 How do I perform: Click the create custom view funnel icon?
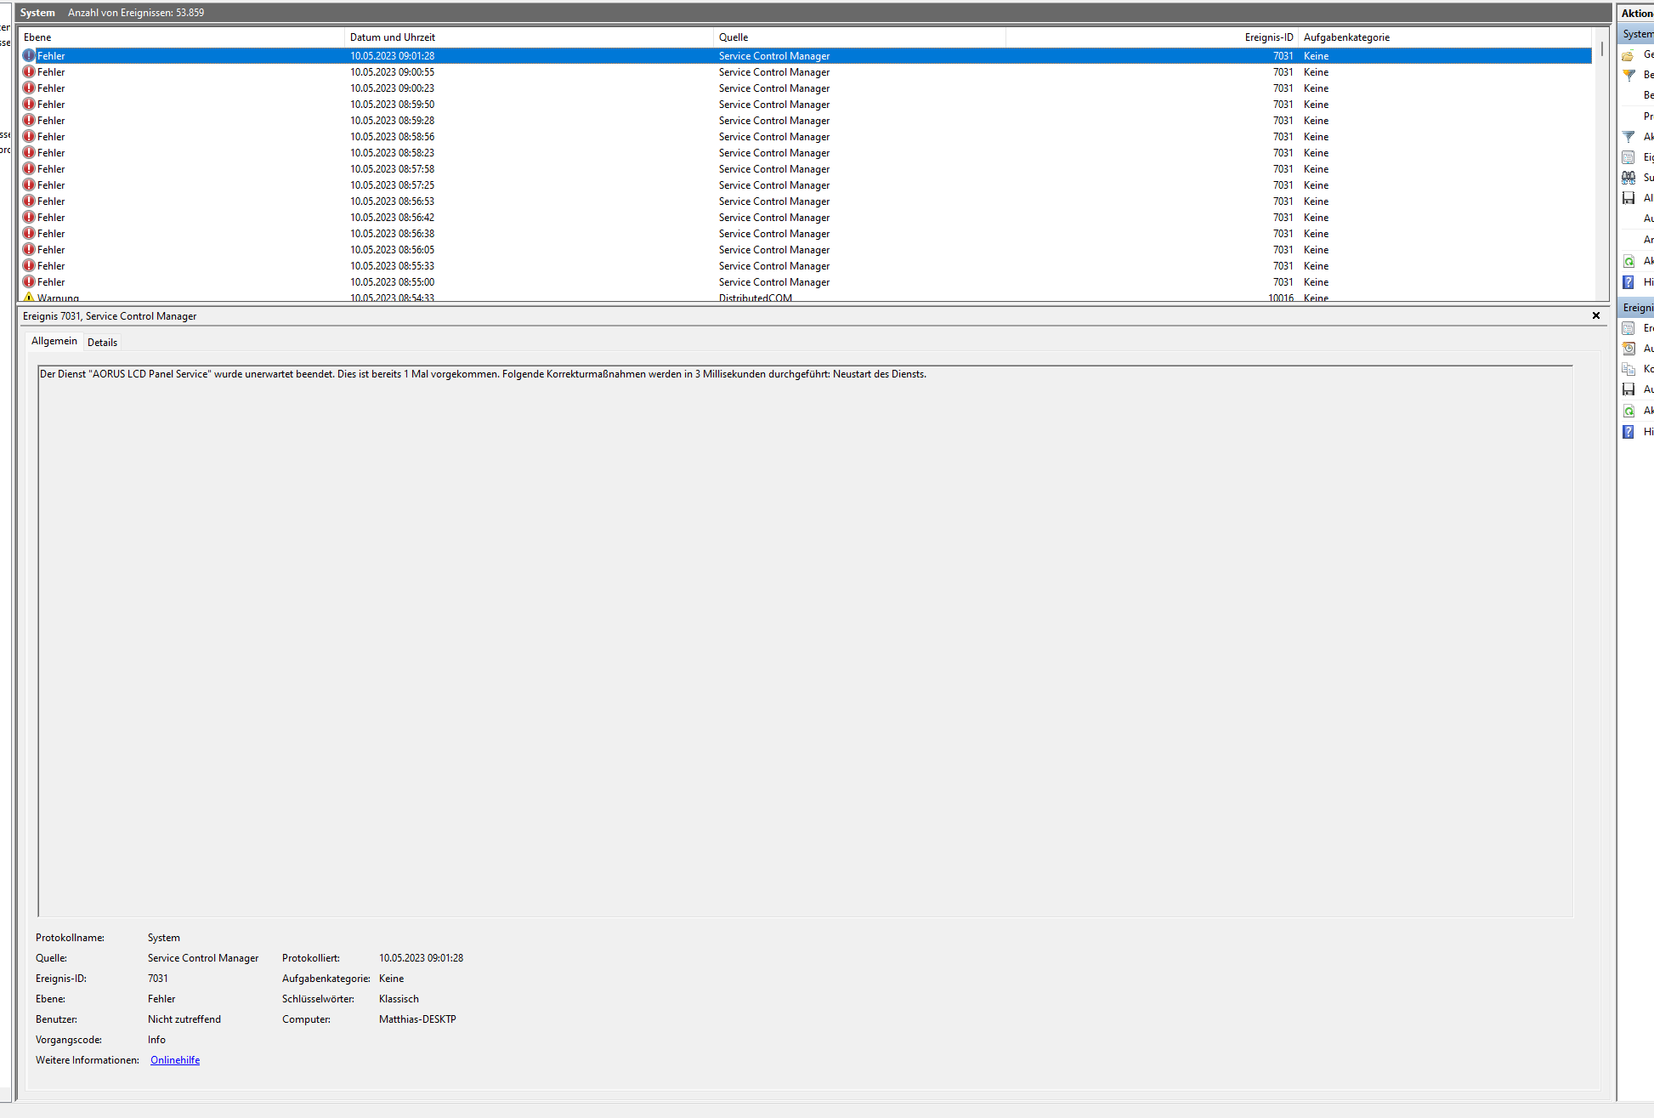coord(1629,76)
